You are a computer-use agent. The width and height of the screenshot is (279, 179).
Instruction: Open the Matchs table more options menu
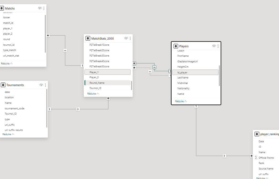pos(44,8)
